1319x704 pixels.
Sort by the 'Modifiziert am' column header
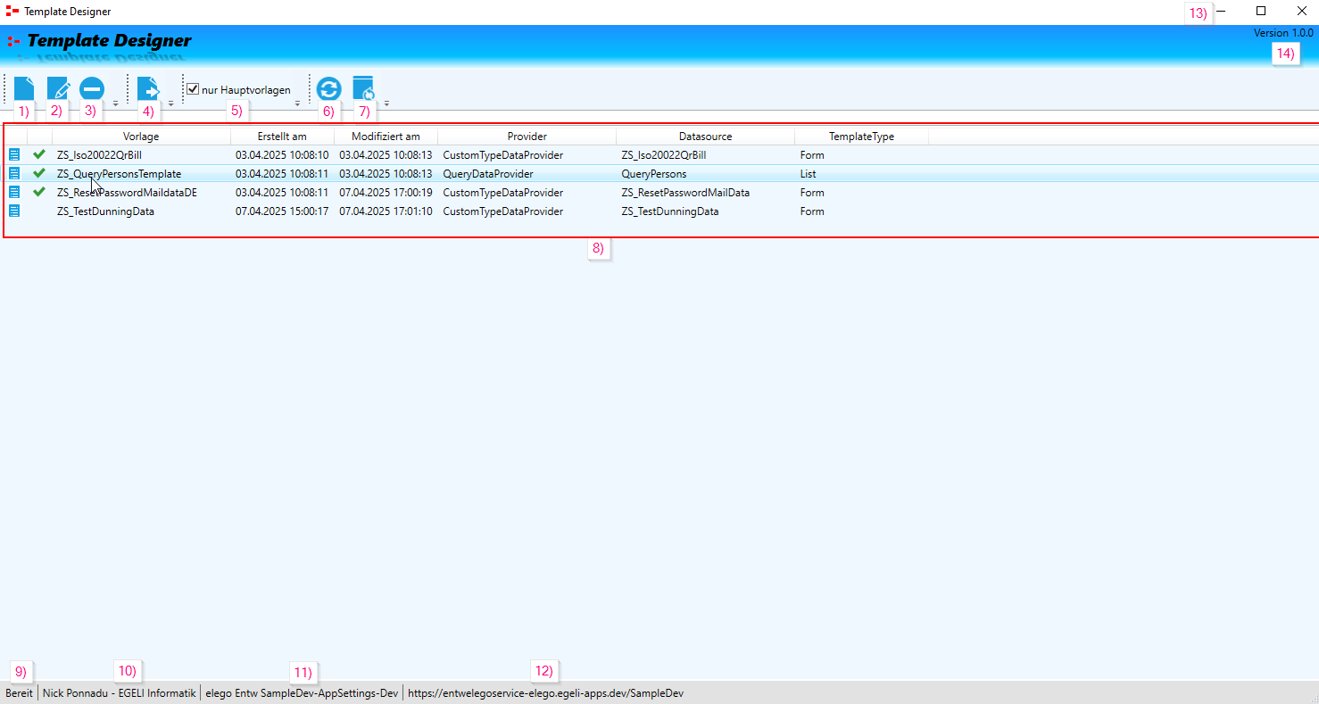click(x=386, y=137)
